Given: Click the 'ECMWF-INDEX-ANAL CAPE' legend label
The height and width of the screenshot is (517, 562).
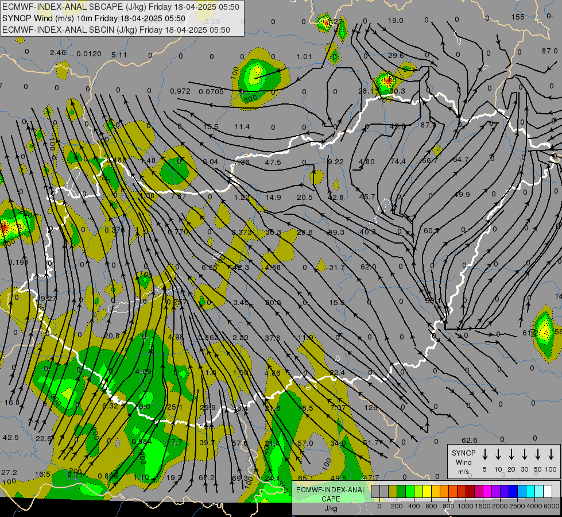Looking at the screenshot, I should [331, 494].
